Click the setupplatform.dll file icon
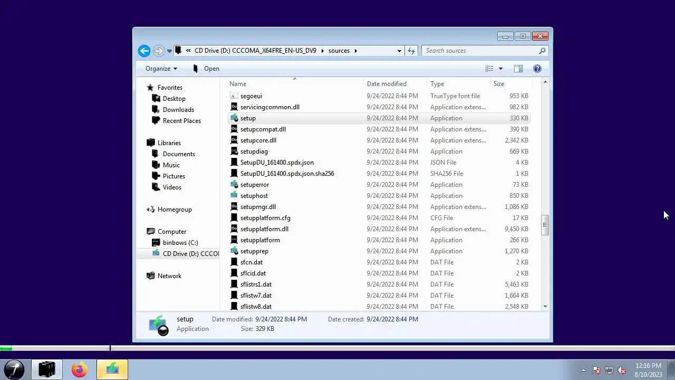This screenshot has width=675, height=380. tap(235, 229)
